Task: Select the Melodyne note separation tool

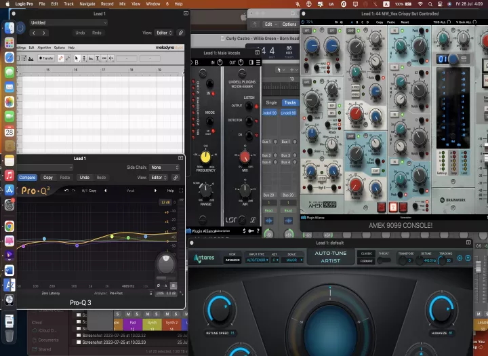Action: [110, 58]
